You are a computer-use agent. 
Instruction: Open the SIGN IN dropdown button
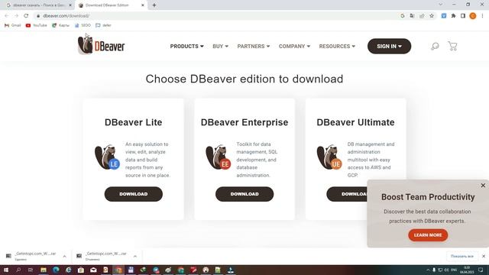[389, 46]
